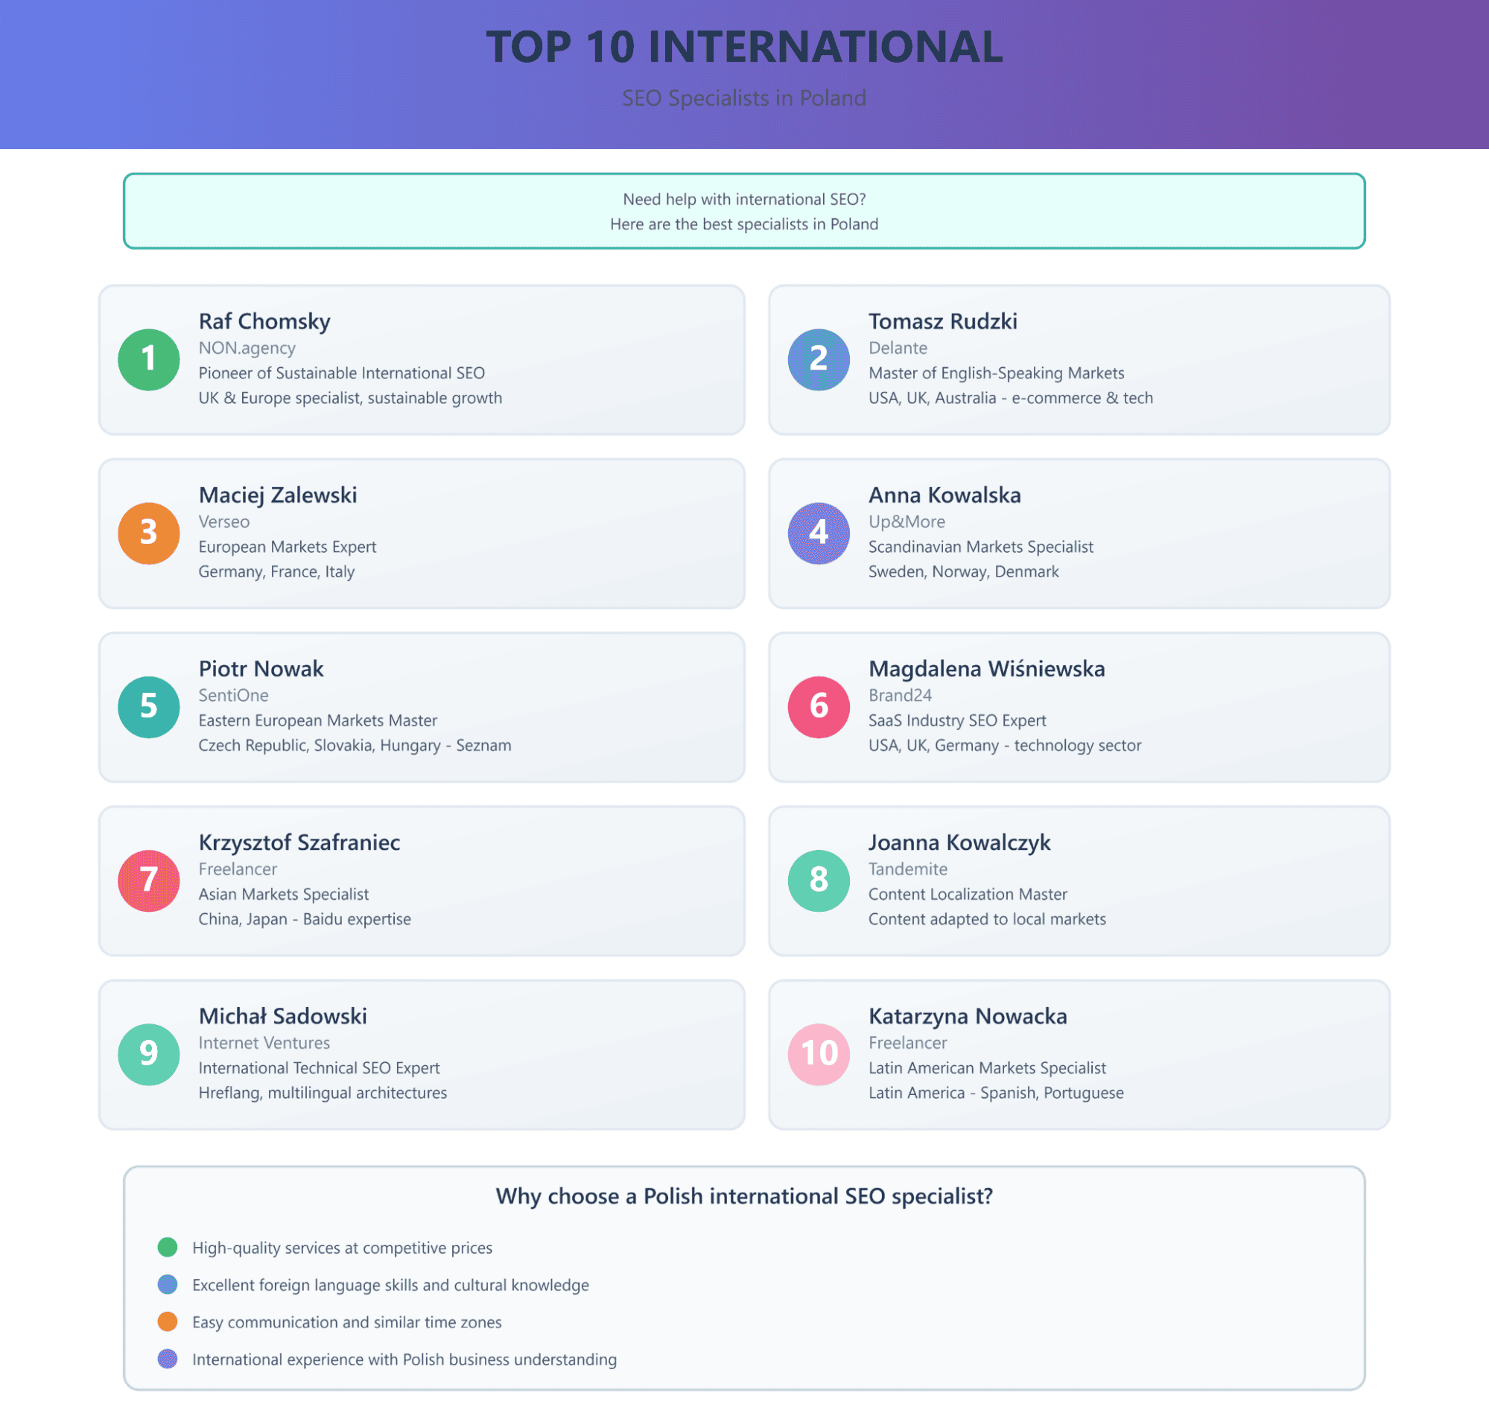Click the 'Need help with international SEO?' banner
The width and height of the screenshot is (1489, 1428).
(743, 211)
